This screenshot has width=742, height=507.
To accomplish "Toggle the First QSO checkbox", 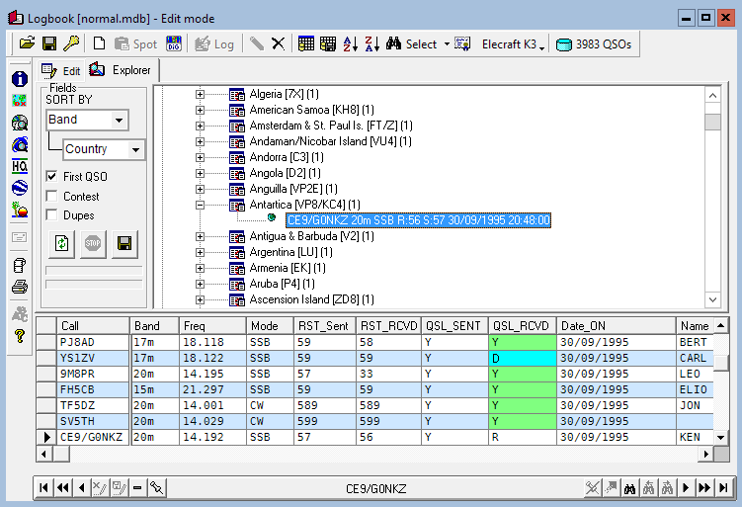I will (x=51, y=177).
